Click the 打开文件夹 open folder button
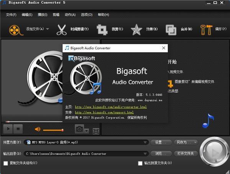The width and height of the screenshot is (230, 174). coord(186,154)
